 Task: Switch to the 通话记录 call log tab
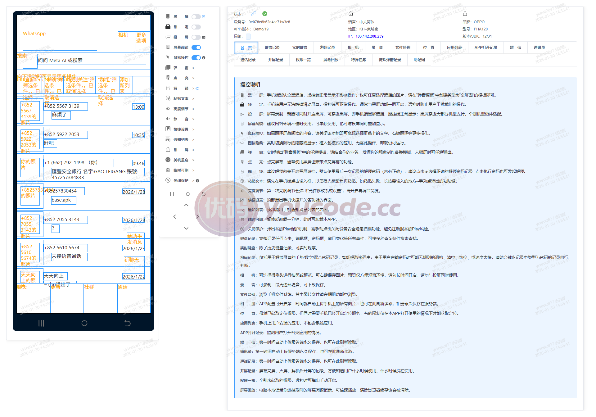[x=248, y=60]
